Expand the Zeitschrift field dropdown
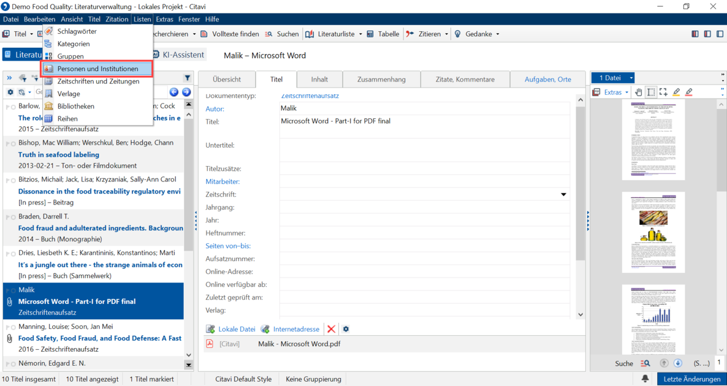727x386 pixels. pos(564,194)
